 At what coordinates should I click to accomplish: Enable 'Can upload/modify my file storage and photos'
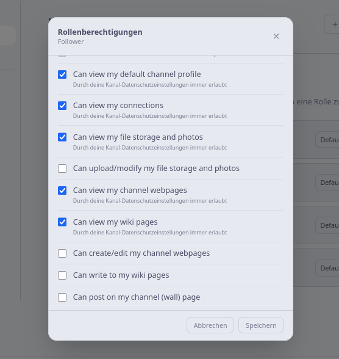(x=62, y=169)
